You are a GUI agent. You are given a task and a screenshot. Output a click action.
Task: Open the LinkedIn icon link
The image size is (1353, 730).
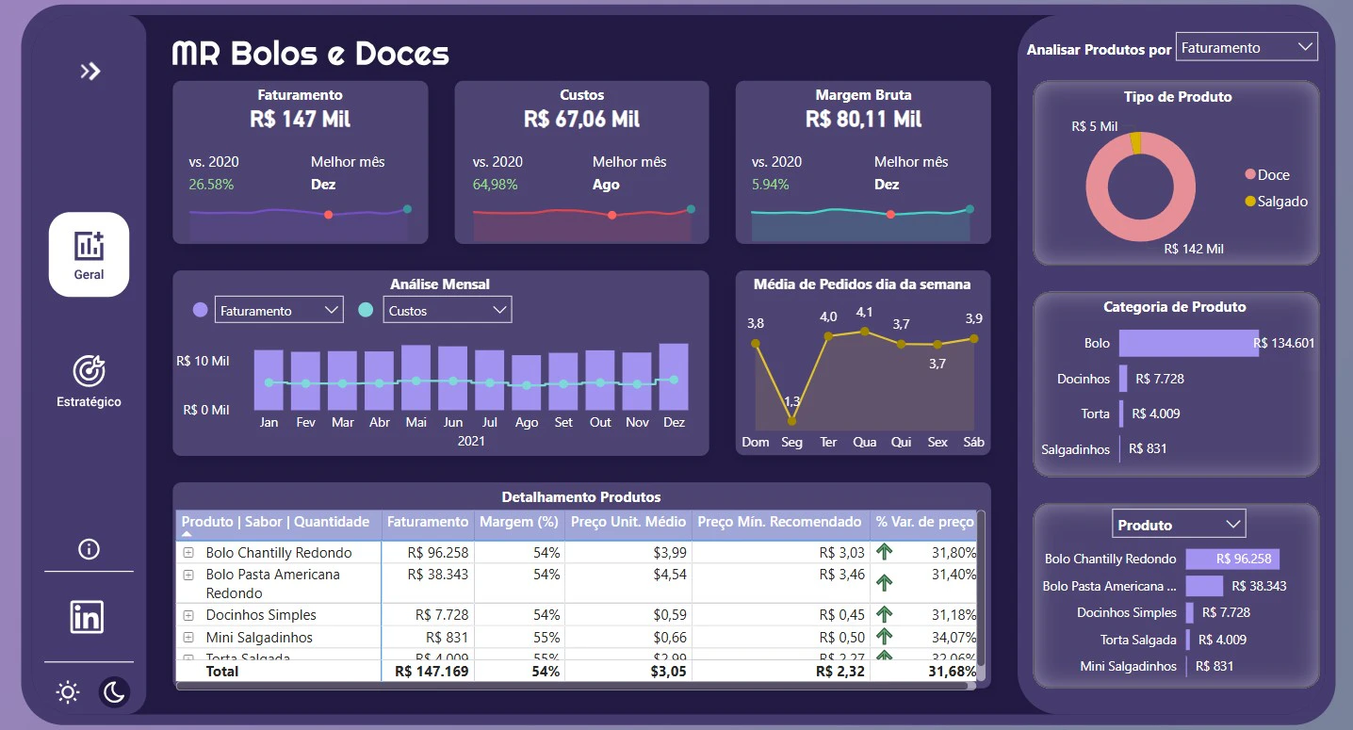[88, 617]
